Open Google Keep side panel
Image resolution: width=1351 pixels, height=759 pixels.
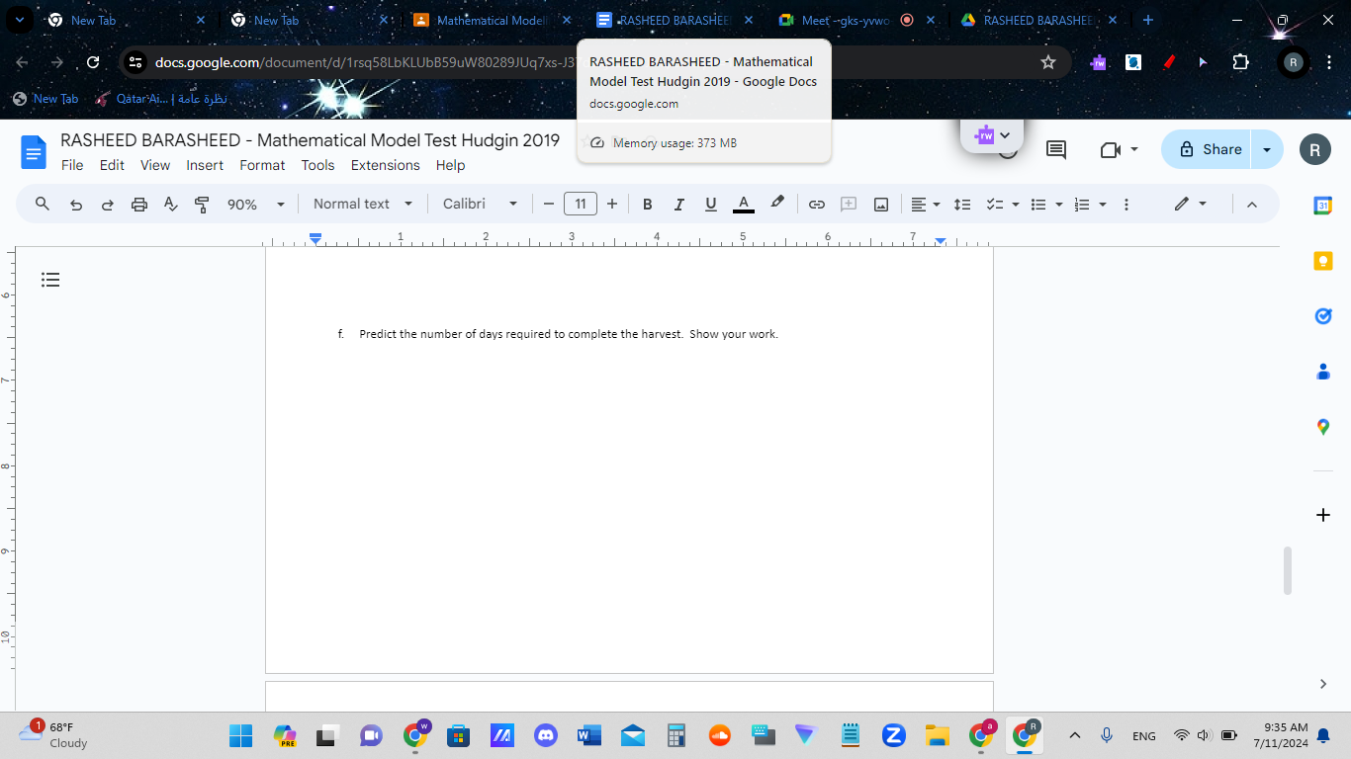coord(1323,261)
